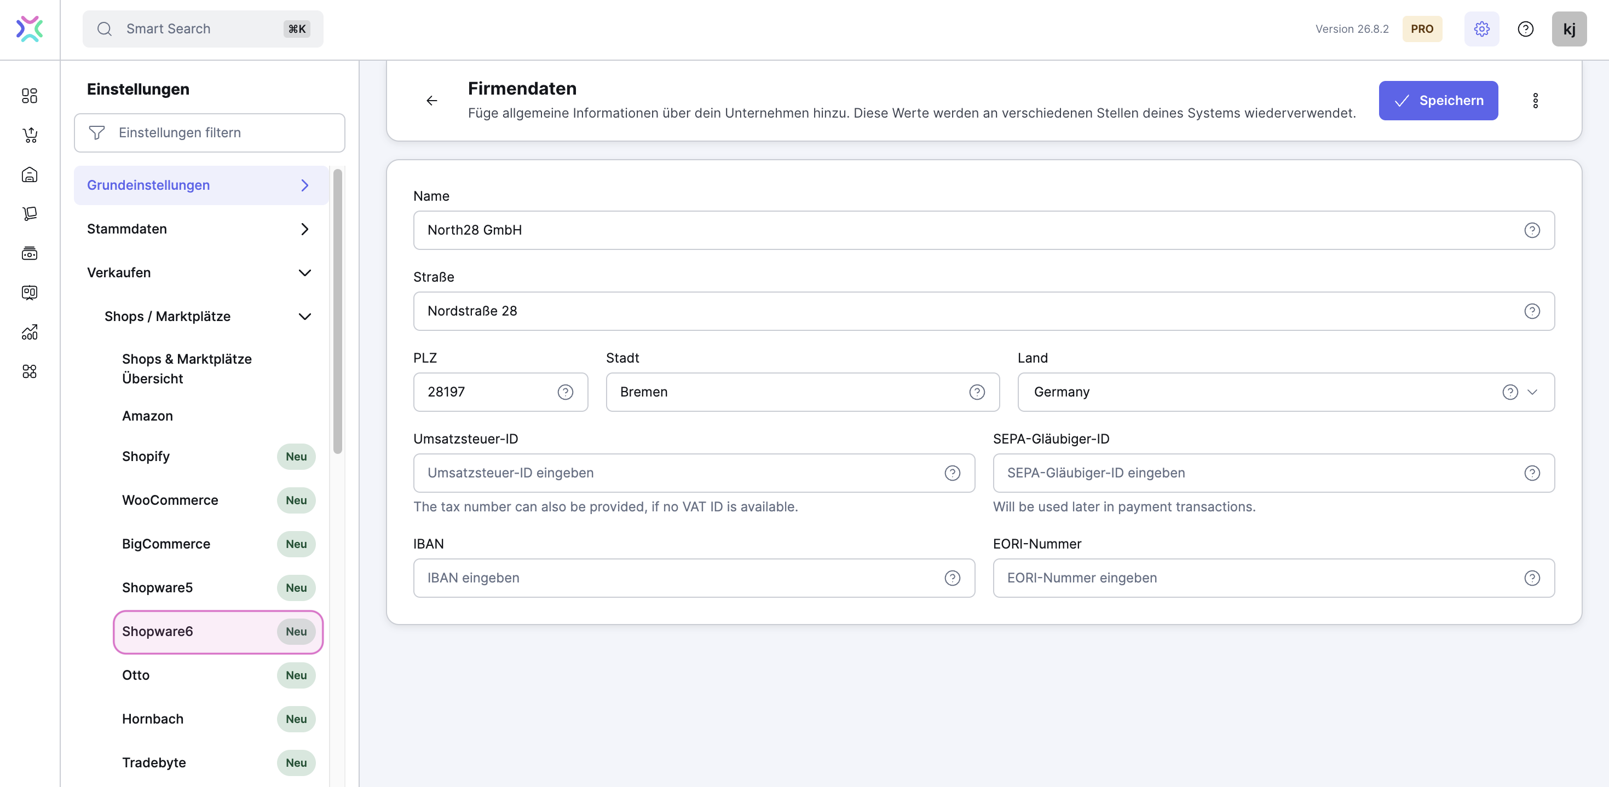Click the Speichern save button
The width and height of the screenshot is (1609, 787).
(x=1438, y=101)
